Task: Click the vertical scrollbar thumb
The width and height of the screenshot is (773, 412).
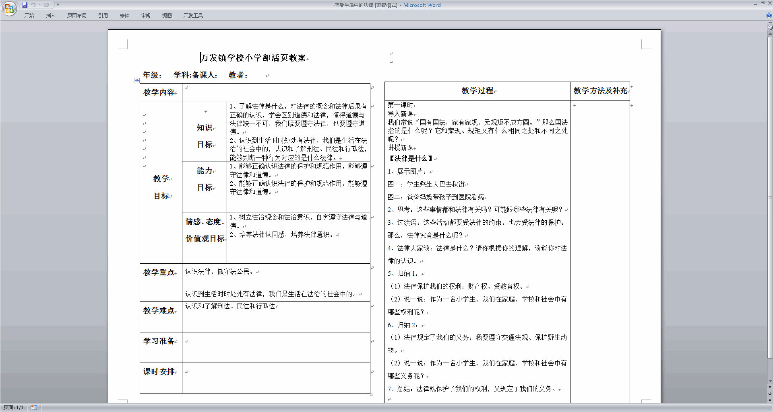Action: pyautogui.click(x=770, y=197)
